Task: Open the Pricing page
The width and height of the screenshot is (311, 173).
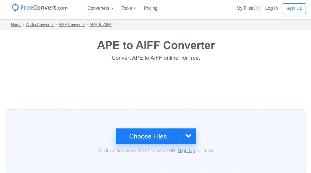Action: coord(150,8)
